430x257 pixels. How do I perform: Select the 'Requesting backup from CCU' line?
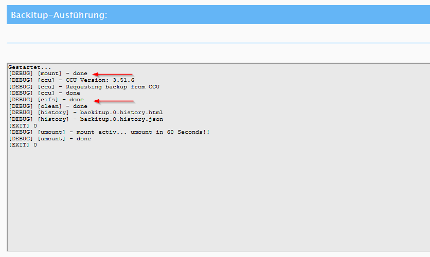coord(84,86)
